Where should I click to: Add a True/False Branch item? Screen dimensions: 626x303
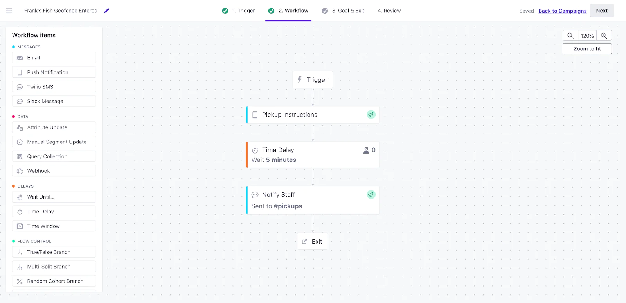pyautogui.click(x=54, y=252)
